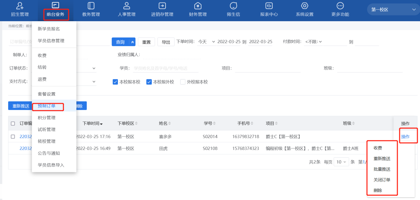Click the 操作 link for 喜多多's order
Image resolution: width=420 pixels, height=200 pixels.
(x=405, y=137)
